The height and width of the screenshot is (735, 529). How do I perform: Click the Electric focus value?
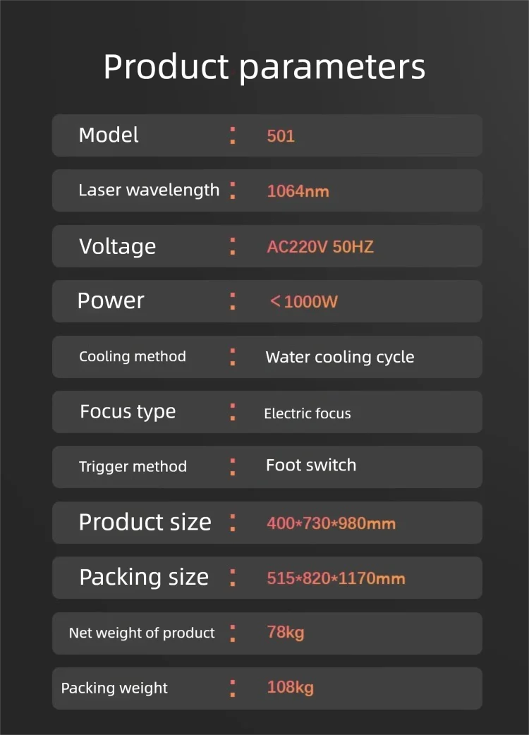pyautogui.click(x=308, y=413)
